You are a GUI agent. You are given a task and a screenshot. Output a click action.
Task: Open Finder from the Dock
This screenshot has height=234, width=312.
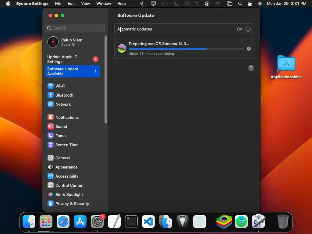[x=29, y=222]
